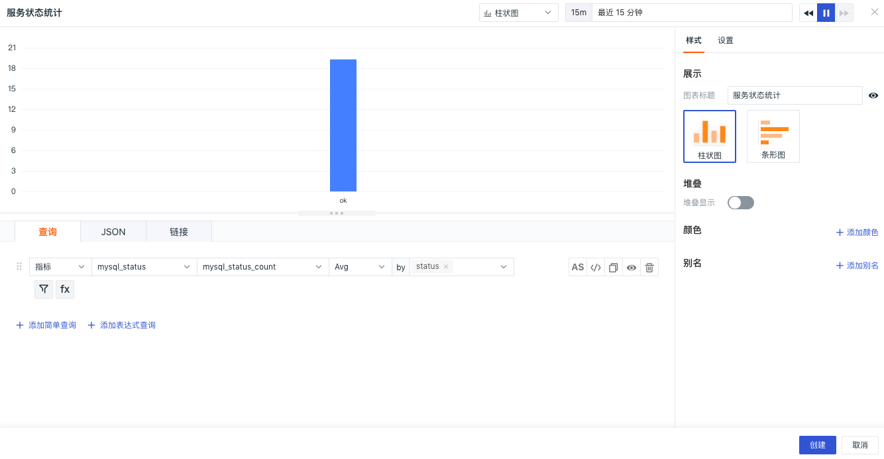Click the 服务状态统计 dialog title
Viewport: 884px width, 459px height.
(34, 13)
